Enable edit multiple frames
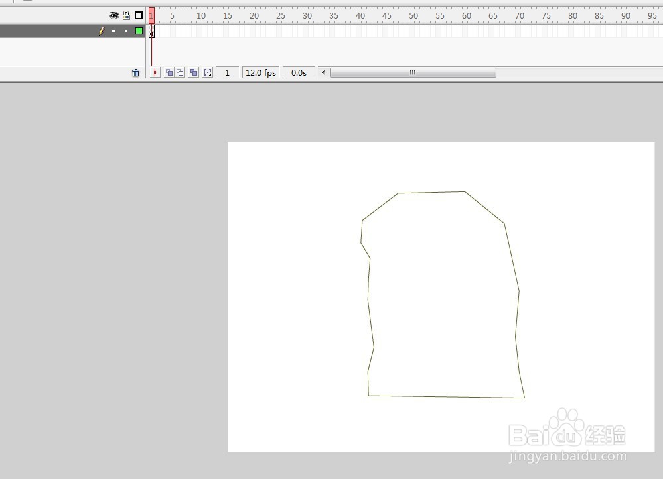Viewport: 663px width, 479px height. tap(194, 73)
